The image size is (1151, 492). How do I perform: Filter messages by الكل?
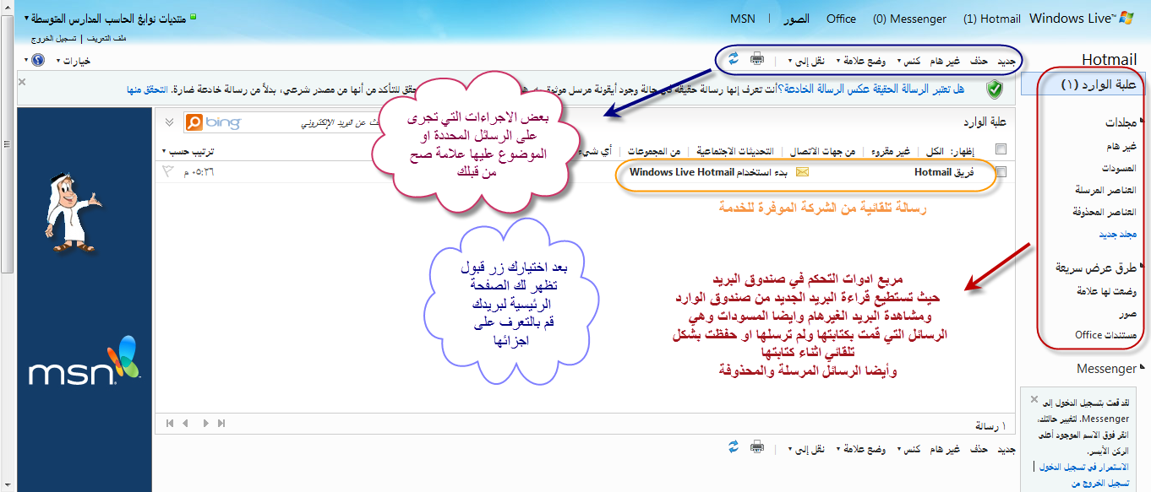pyautogui.click(x=936, y=152)
